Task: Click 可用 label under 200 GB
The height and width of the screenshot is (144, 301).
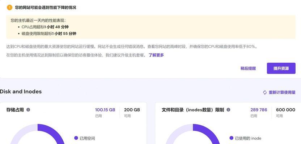Action: pyautogui.click(x=127, y=116)
